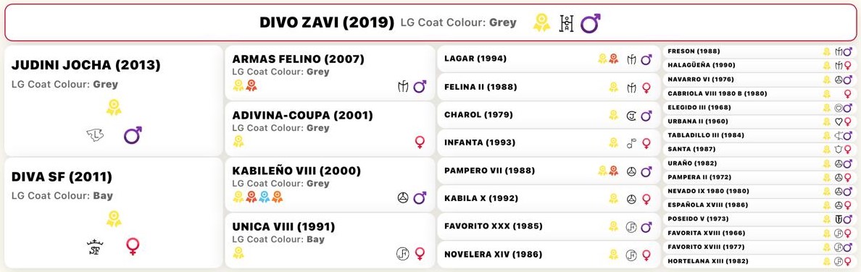This screenshot has height=272, width=861.
Task: Click the male symbol beside DIVO ZAVI
Action: (x=590, y=23)
